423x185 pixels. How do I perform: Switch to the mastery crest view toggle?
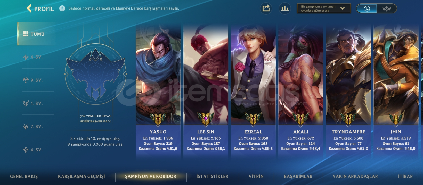pos(386,8)
